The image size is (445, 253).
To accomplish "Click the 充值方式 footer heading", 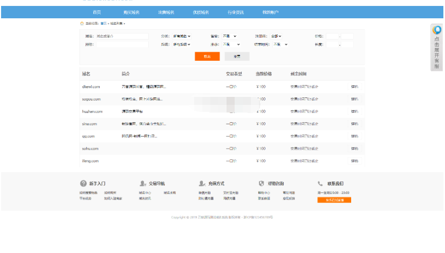I will click(216, 184).
